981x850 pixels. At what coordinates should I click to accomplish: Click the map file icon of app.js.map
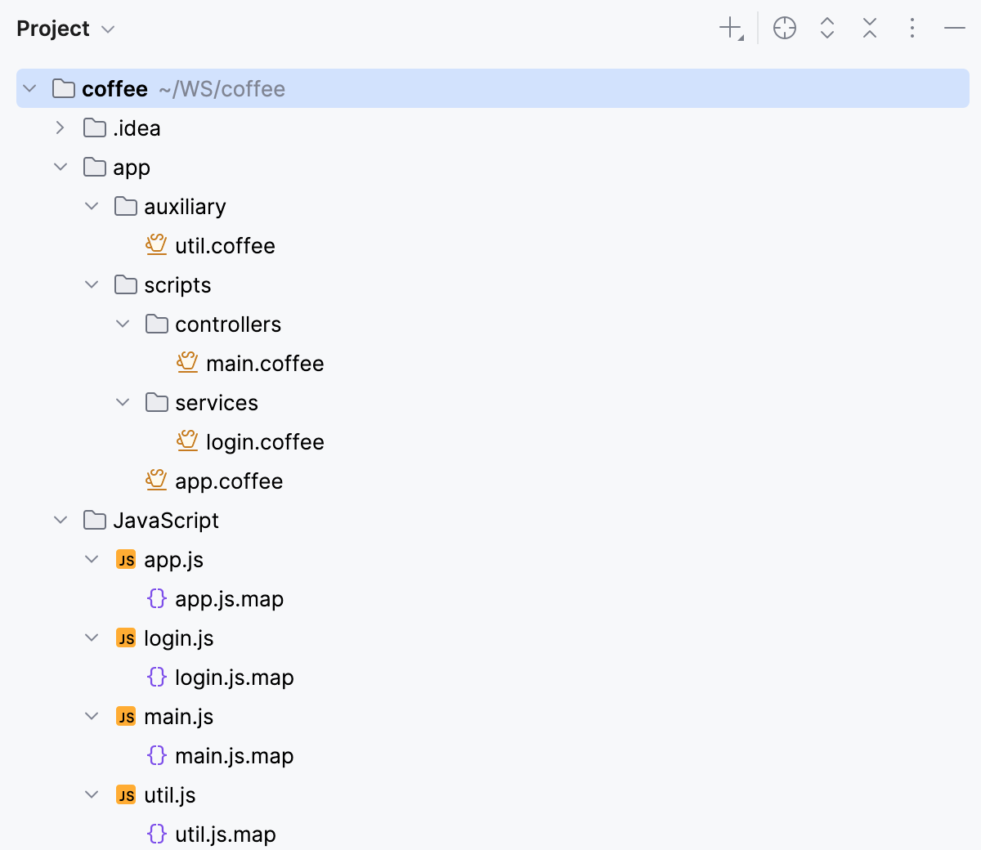pyautogui.click(x=156, y=598)
